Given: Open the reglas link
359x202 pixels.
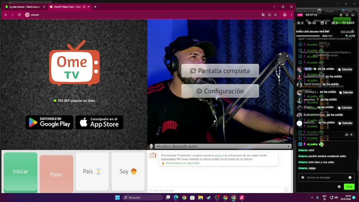Looking at the screenshot, I should point(218,155).
